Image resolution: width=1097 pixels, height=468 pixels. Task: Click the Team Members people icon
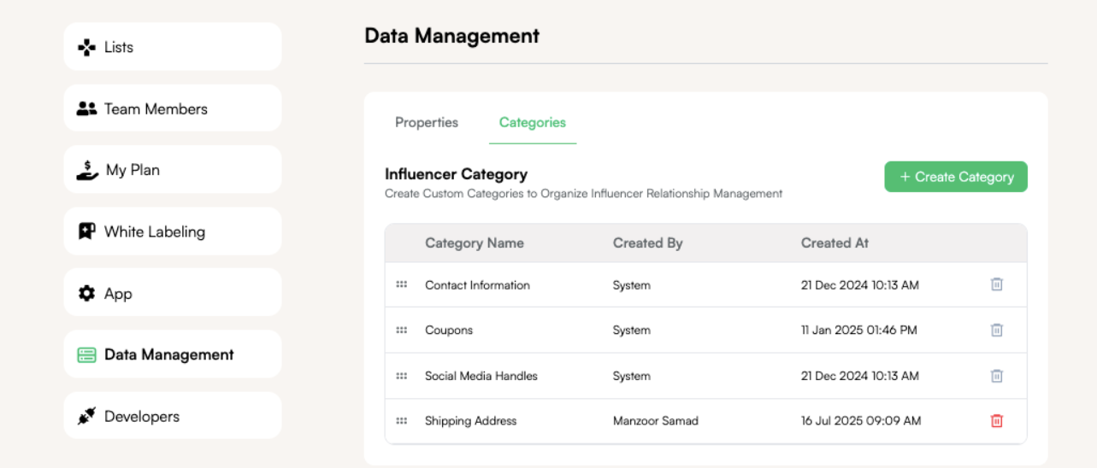tap(86, 108)
